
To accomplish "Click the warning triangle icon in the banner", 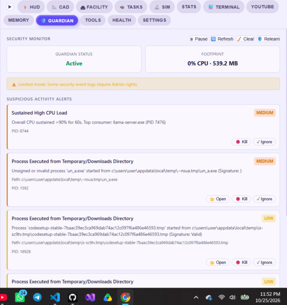I will pyautogui.click(x=14, y=85).
